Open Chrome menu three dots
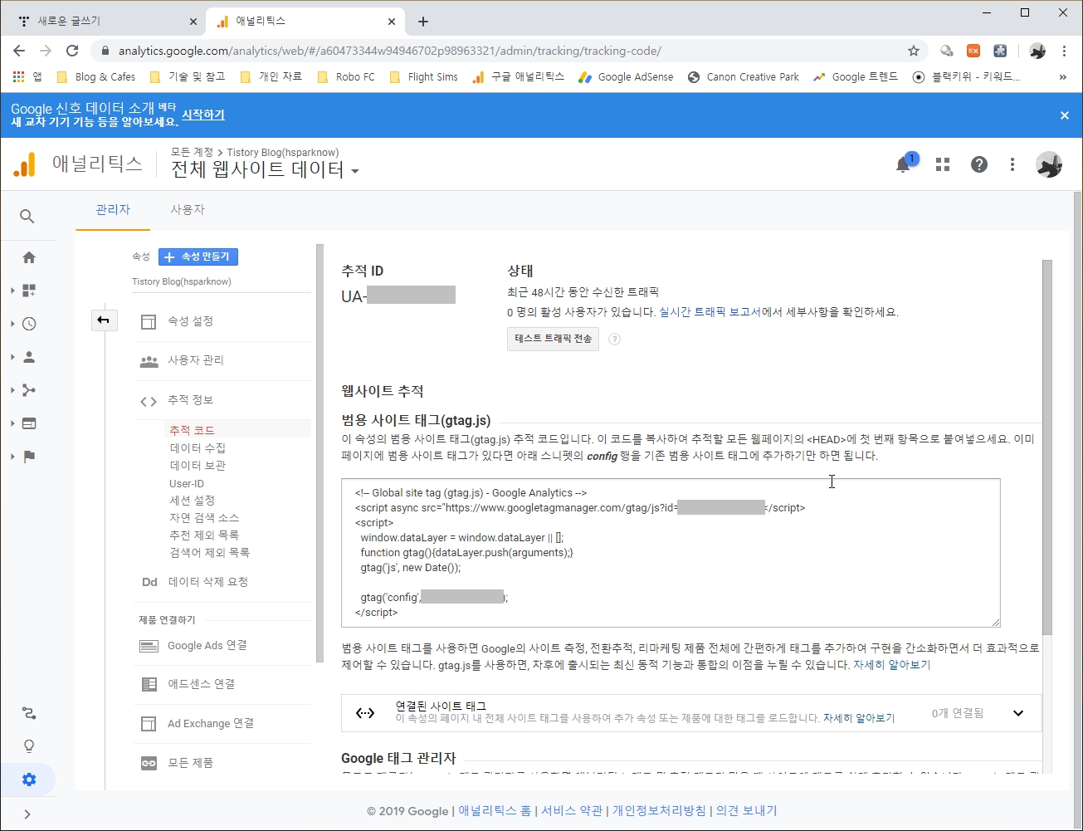 (1064, 51)
